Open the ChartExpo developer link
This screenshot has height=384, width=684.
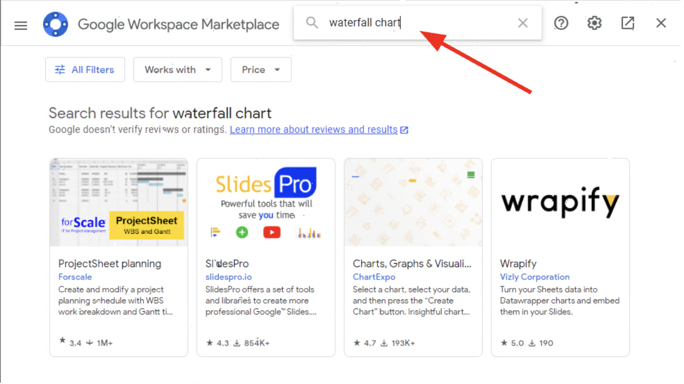click(374, 277)
